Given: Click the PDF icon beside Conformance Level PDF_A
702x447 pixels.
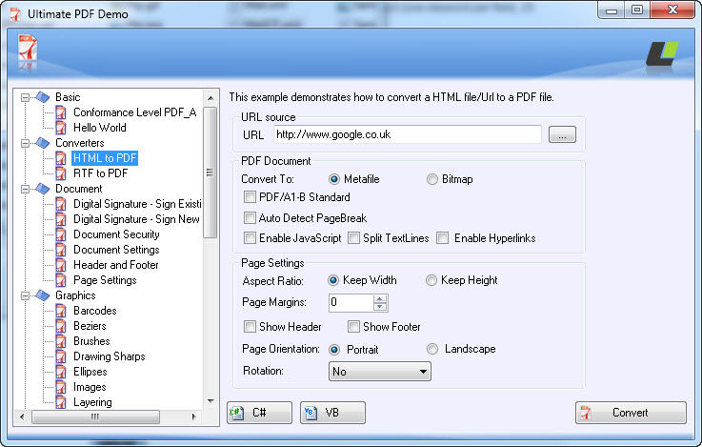Looking at the screenshot, I should (x=61, y=112).
